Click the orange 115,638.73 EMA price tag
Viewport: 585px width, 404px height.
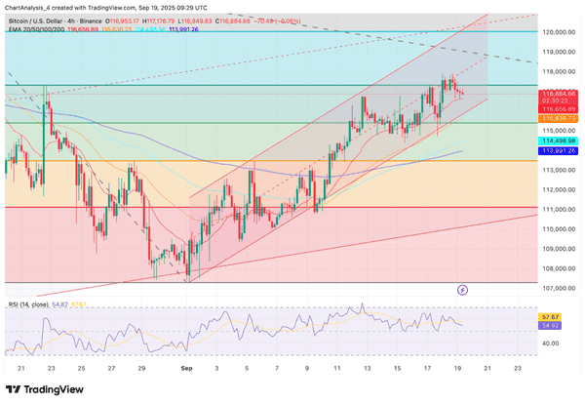click(560, 117)
